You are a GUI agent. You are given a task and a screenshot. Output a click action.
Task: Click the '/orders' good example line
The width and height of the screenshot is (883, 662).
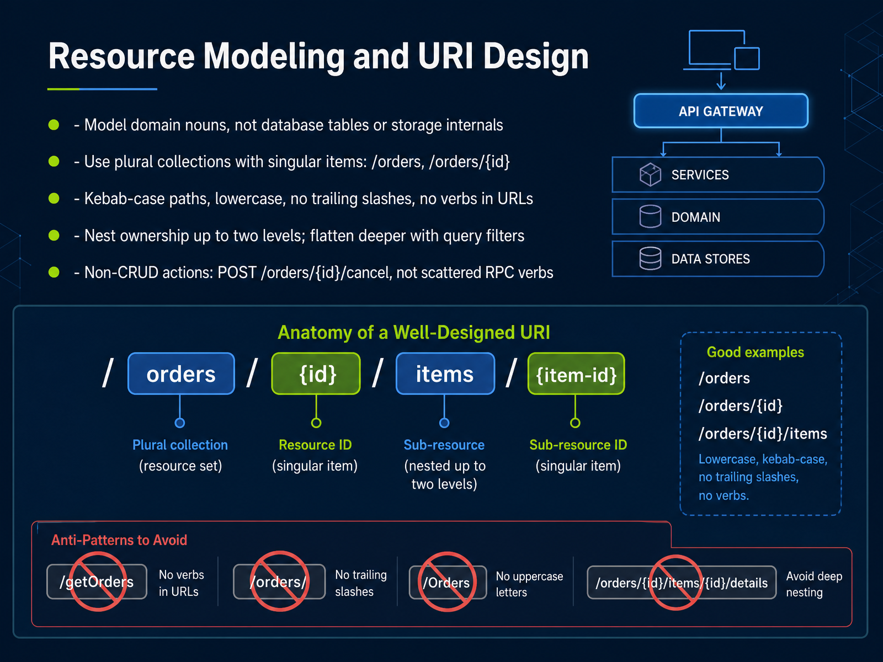[x=724, y=378]
